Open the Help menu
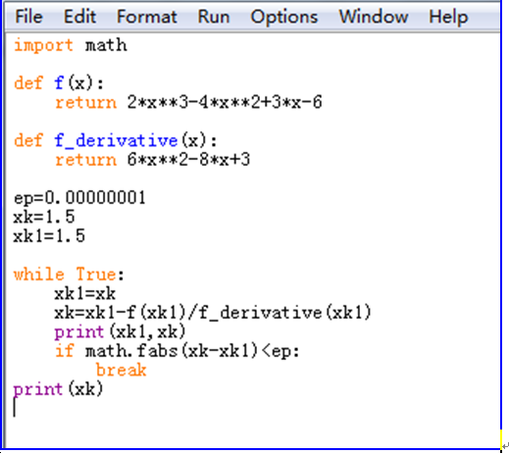 (448, 17)
